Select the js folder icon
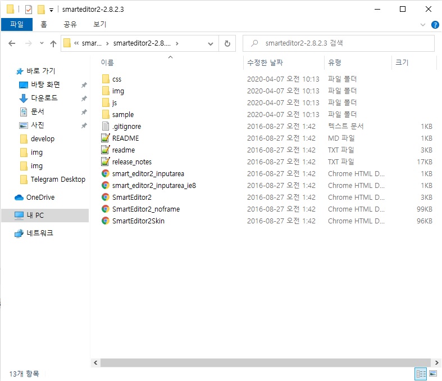The image size is (442, 381). (x=106, y=103)
